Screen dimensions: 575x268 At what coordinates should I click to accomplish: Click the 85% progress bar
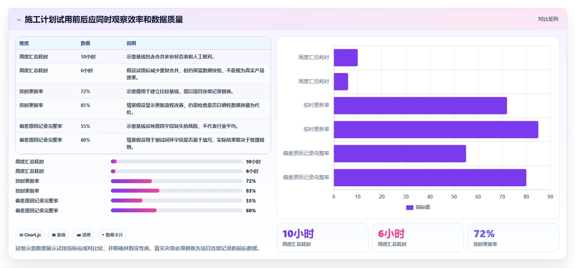click(176, 191)
